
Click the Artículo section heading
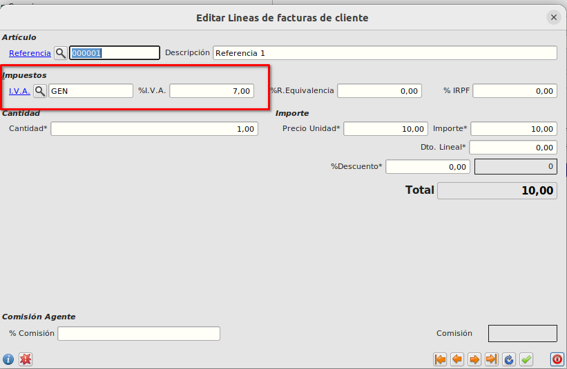click(19, 37)
